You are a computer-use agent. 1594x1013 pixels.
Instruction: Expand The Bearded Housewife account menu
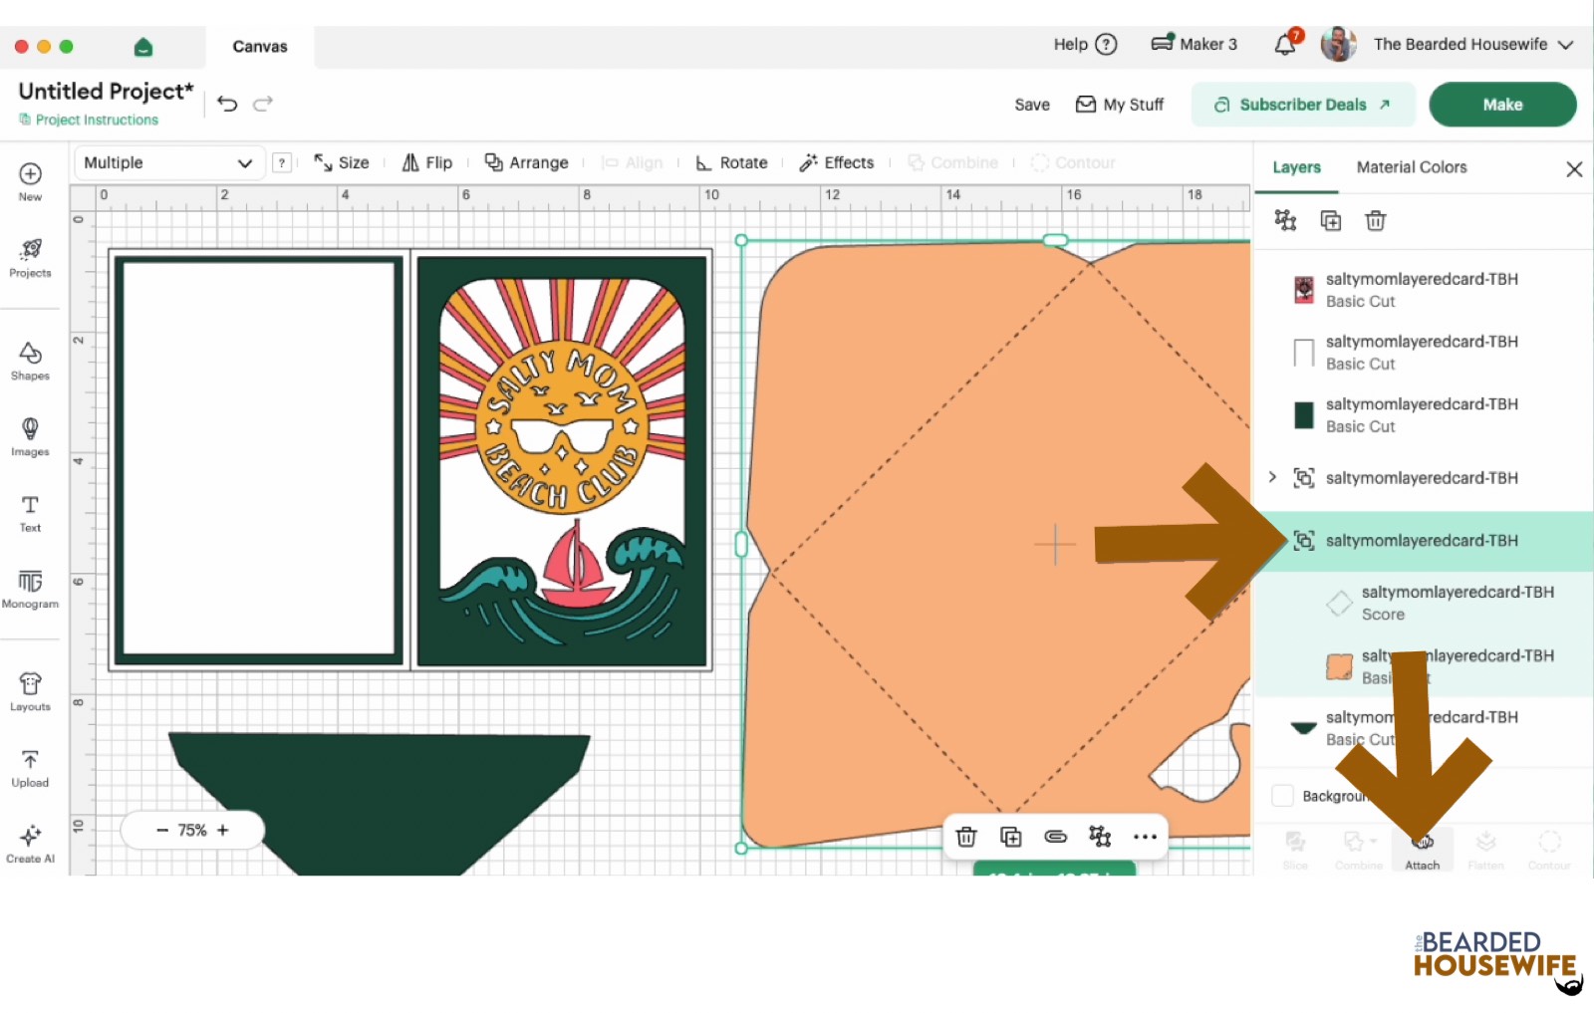click(x=1473, y=44)
